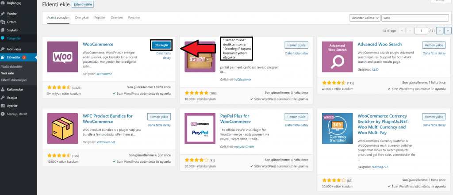
Task: Click the current page number field
Action: pyautogui.click(x=421, y=31)
